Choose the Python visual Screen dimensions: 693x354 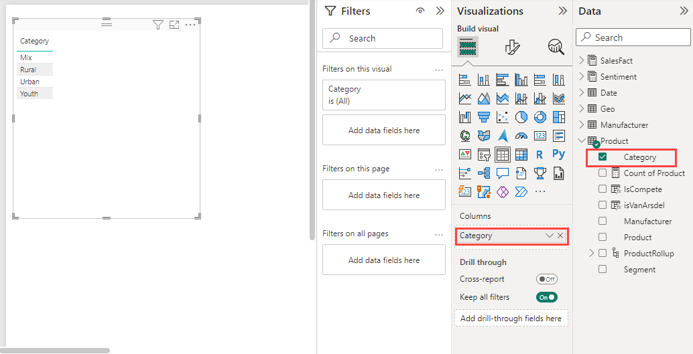pyautogui.click(x=559, y=155)
